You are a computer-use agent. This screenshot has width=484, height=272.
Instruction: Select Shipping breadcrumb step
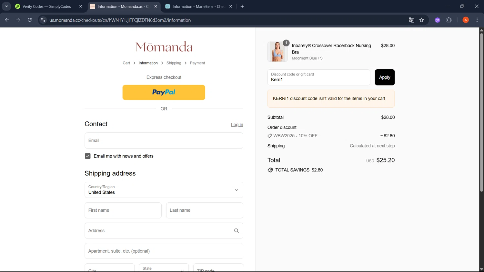174,63
